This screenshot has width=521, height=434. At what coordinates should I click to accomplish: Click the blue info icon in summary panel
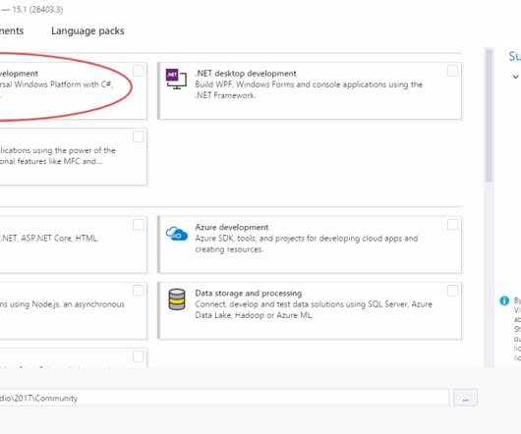[504, 300]
